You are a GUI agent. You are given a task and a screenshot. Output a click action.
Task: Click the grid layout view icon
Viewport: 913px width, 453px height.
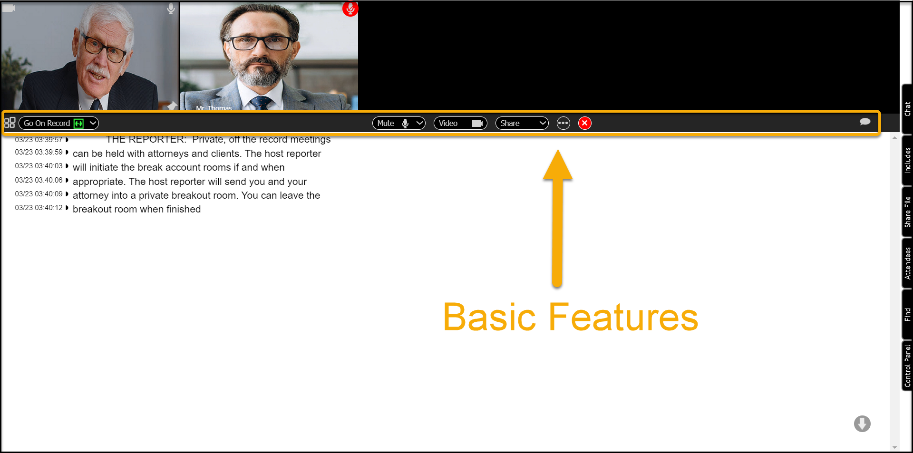(x=10, y=123)
